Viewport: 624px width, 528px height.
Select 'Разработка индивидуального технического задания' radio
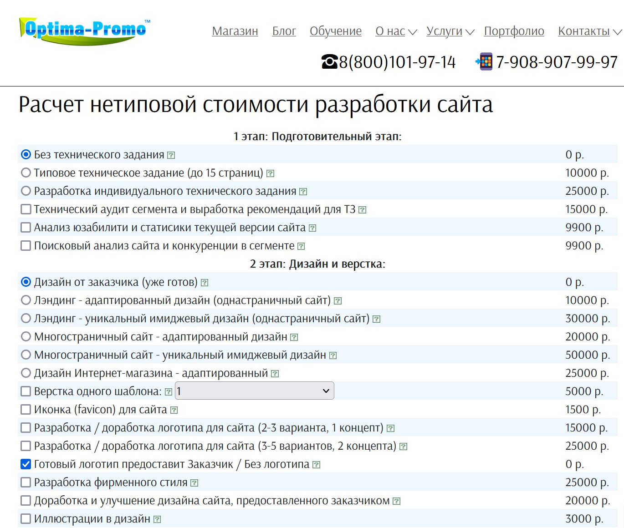pos(26,191)
